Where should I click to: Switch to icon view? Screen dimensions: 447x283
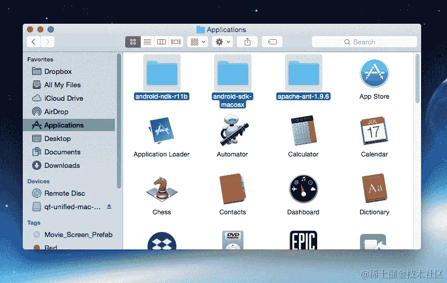[133, 42]
